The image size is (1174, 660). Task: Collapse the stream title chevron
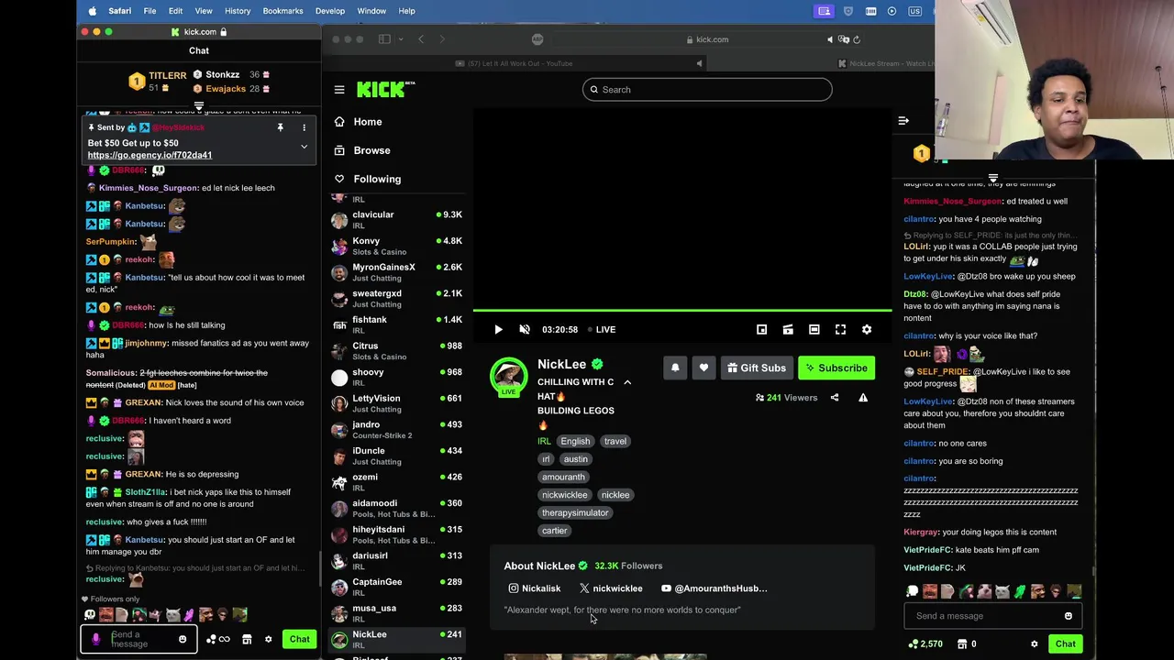point(627,382)
